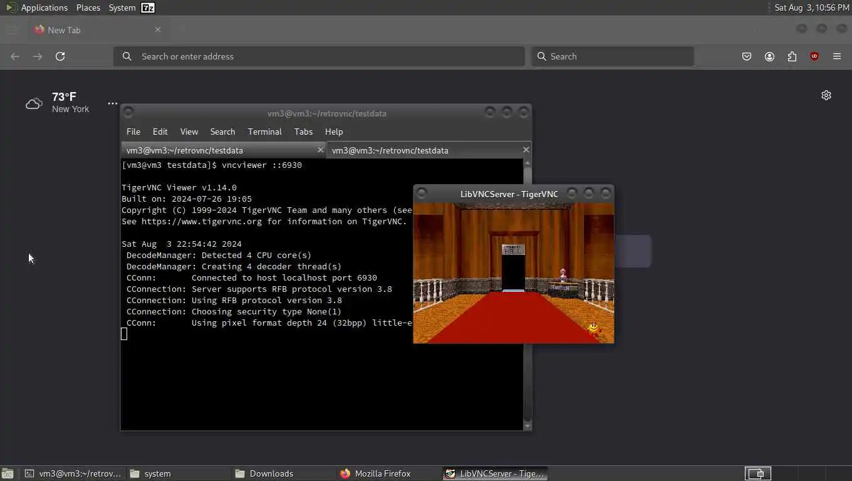This screenshot has height=481, width=852.
Task: Click the terminal scrollbar down arrow
Action: [527, 426]
